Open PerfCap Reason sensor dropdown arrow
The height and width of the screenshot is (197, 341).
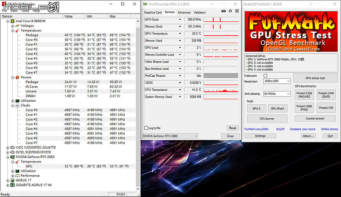pyautogui.click(x=180, y=76)
